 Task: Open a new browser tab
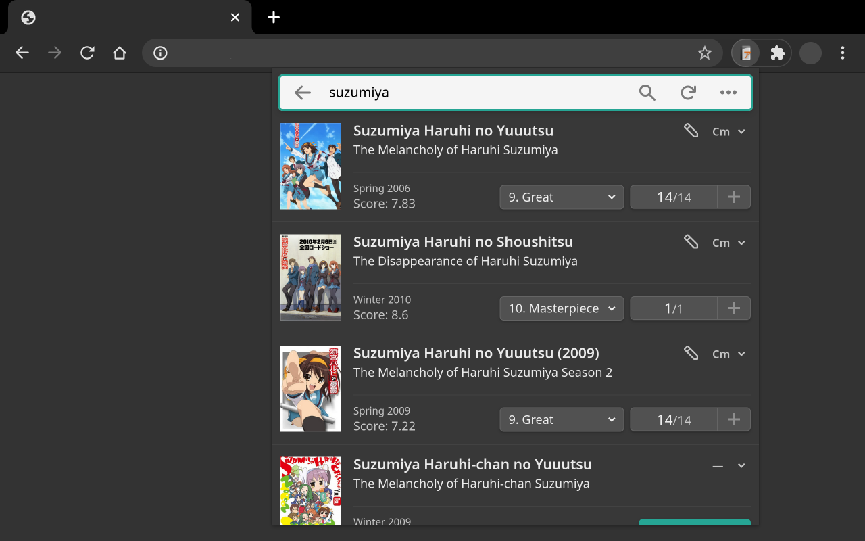[273, 18]
